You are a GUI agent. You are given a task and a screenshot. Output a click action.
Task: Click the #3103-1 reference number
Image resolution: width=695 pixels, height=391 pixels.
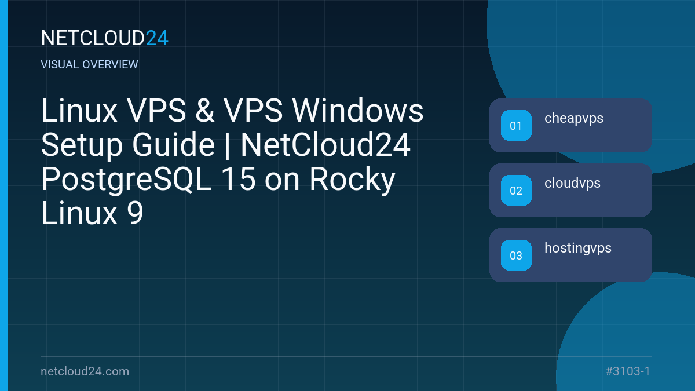coord(627,371)
